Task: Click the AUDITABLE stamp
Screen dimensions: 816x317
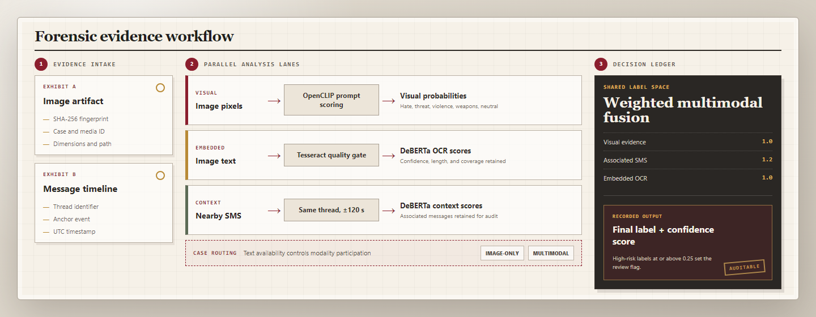Action: coord(745,267)
